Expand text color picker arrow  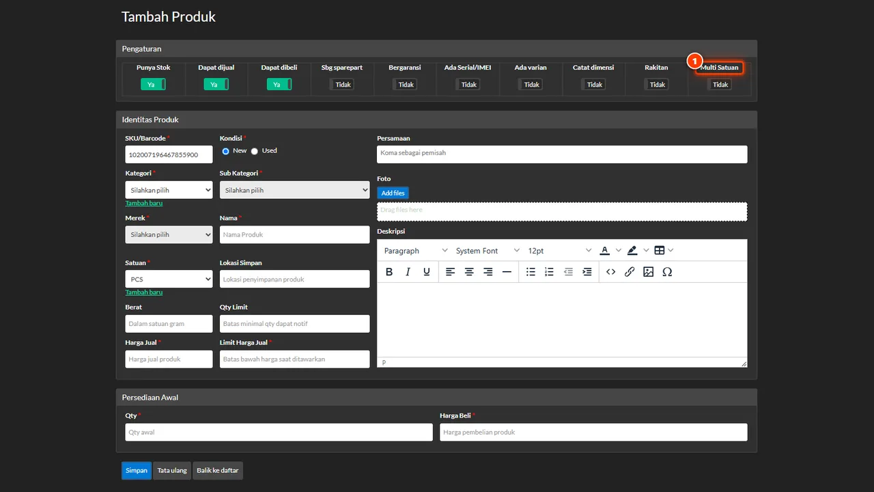coord(619,251)
